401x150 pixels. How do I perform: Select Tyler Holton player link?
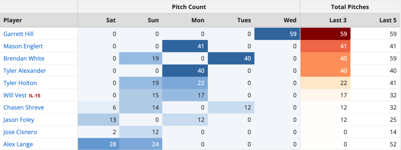(20, 83)
